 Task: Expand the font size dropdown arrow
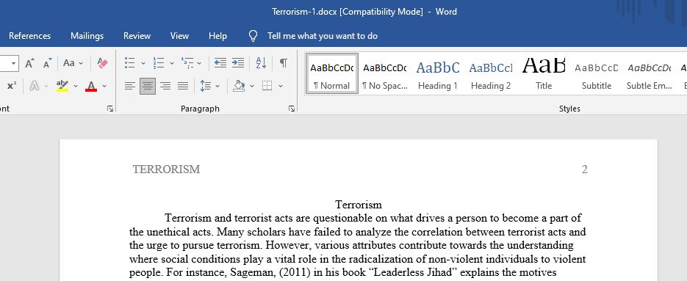(13, 64)
